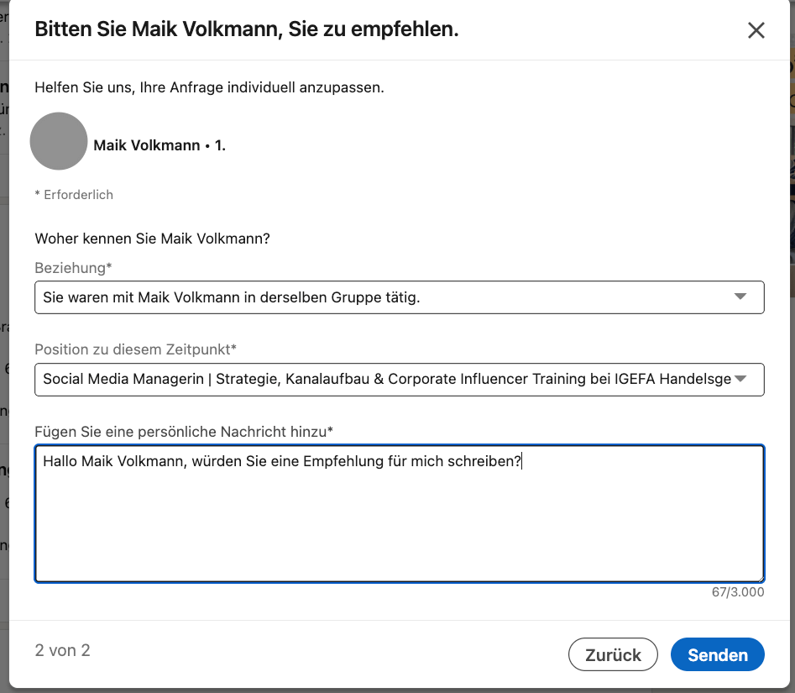This screenshot has height=693, width=795.
Task: Click the 67/3.000 character counter
Action: [738, 592]
